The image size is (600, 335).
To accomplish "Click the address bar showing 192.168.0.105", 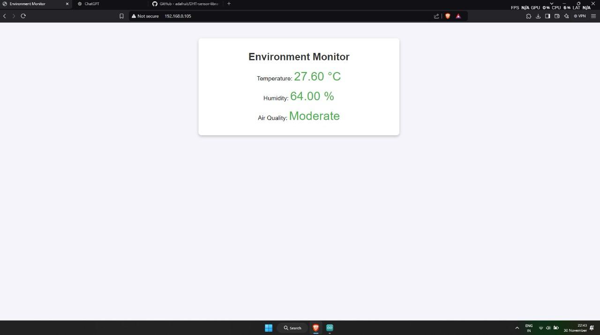I will point(281,16).
